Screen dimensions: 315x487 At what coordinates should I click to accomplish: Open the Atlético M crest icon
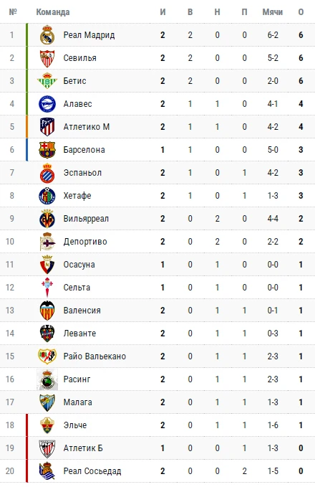pyautogui.click(x=47, y=127)
